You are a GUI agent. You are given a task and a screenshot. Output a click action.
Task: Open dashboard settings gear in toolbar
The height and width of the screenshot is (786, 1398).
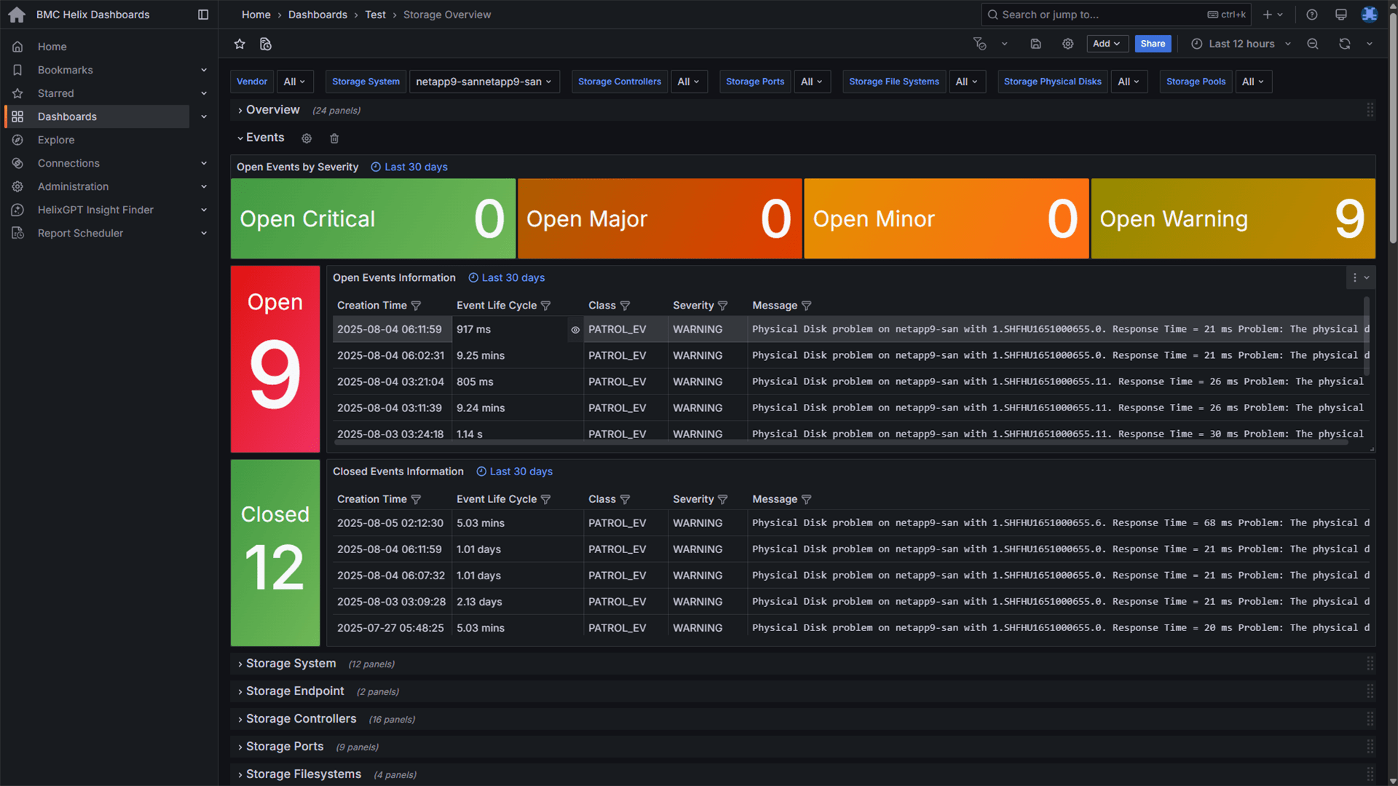[x=1067, y=44]
